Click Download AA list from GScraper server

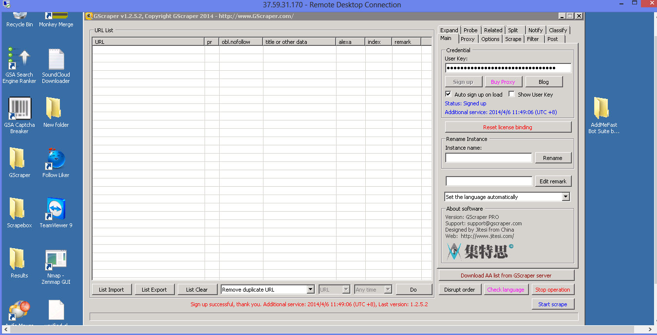pyautogui.click(x=506, y=276)
